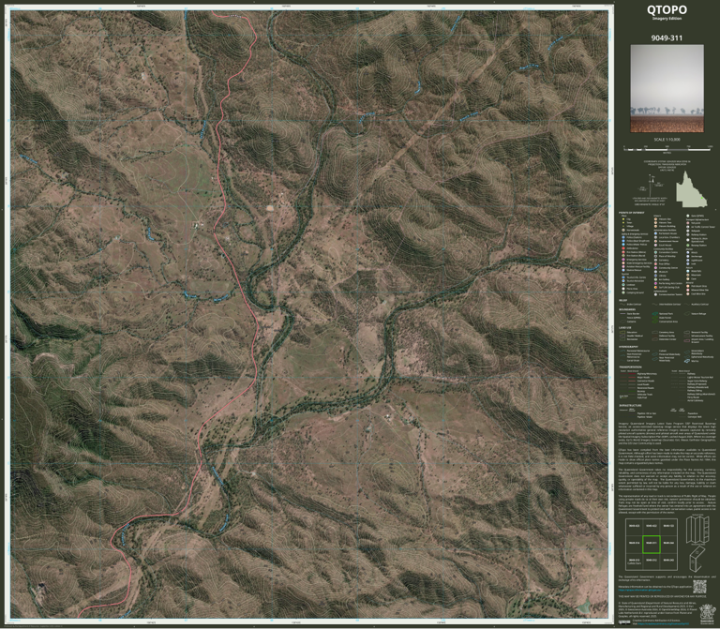
Task: Click the Marina legend symbol
Action: coord(687,361)
